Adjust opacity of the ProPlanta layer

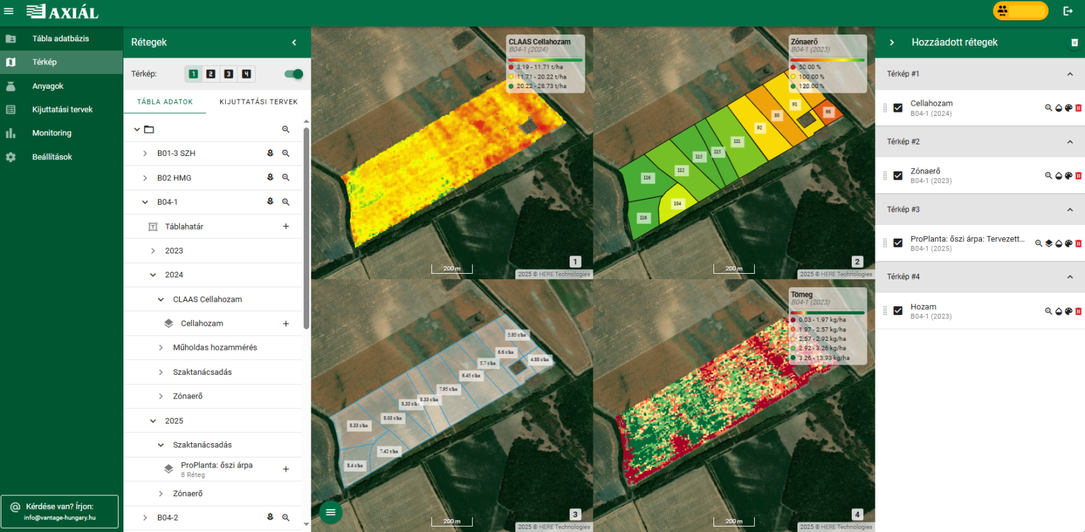(x=1059, y=243)
